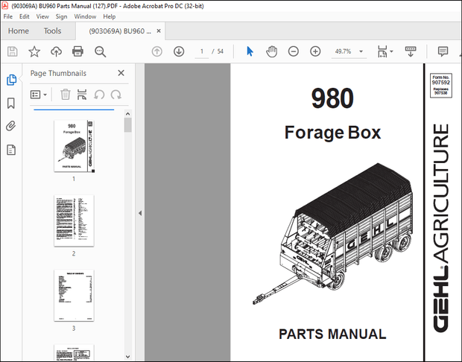Click the forage box wagon illustration
The width and height of the screenshot is (462, 362).
click(x=332, y=234)
